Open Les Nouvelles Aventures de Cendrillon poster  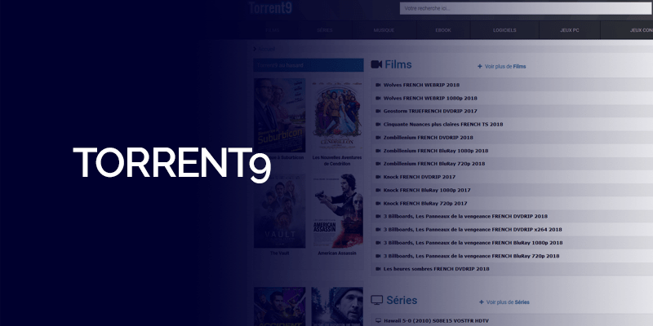(337, 115)
